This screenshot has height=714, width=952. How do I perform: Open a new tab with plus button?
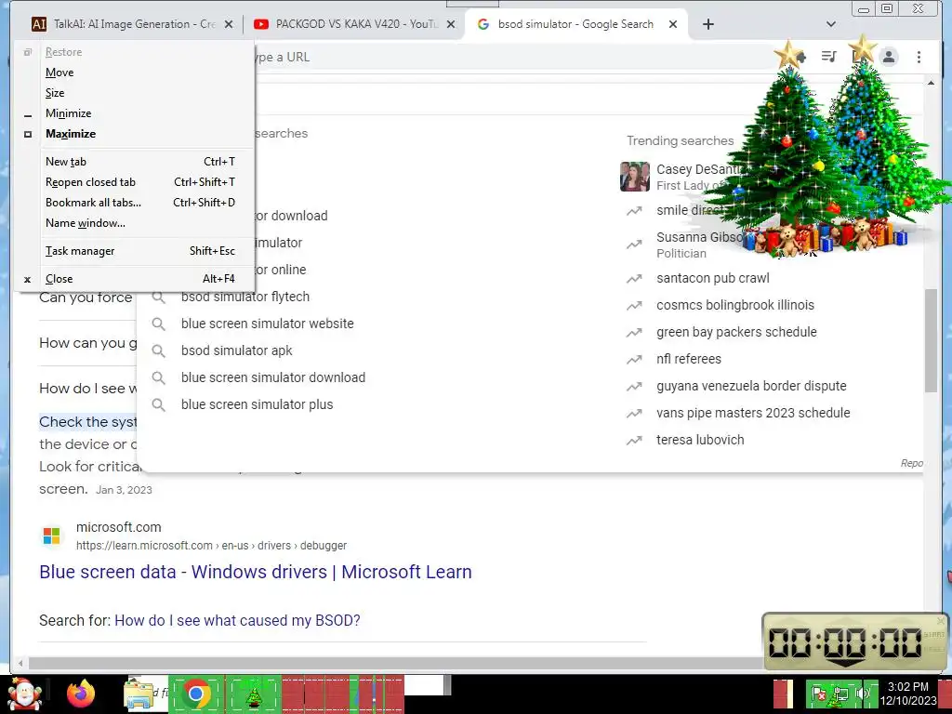707,24
